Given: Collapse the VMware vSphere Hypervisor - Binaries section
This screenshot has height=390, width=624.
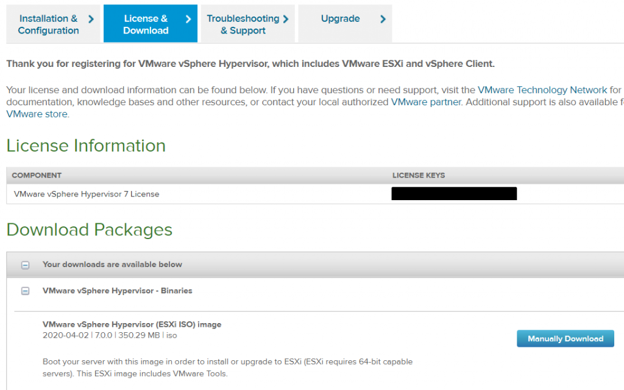Looking at the screenshot, I should [25, 291].
